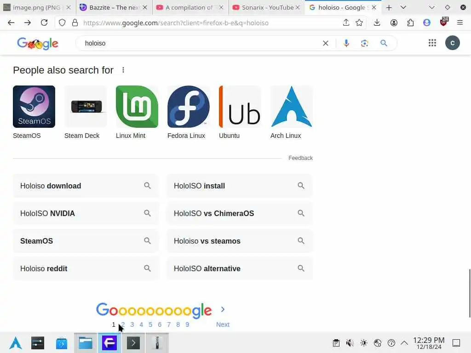Open Arch Linux thumbnail card

pos(291,112)
